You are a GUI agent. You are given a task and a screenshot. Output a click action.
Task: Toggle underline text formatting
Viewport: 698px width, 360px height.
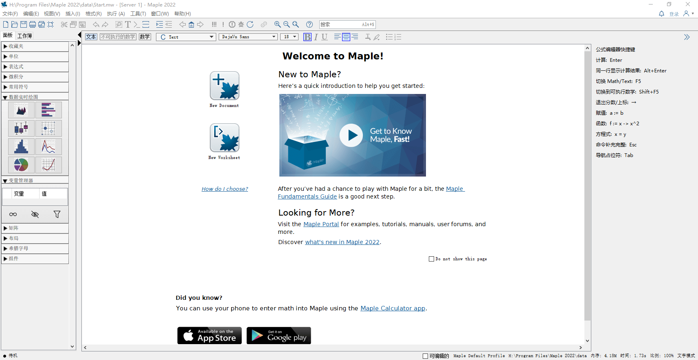pos(325,37)
